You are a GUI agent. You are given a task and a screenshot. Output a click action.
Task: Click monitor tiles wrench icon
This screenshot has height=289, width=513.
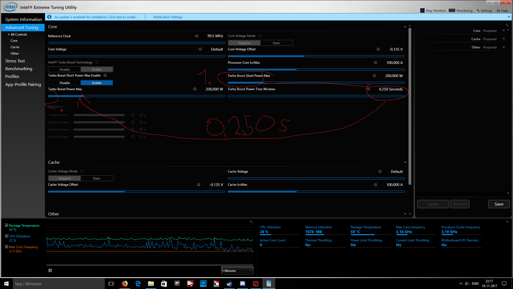click(x=507, y=222)
